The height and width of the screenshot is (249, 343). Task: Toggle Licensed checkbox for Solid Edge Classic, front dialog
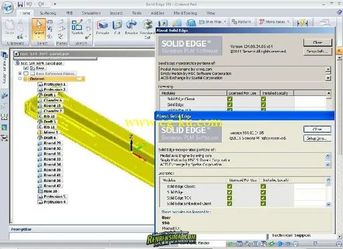pos(230,186)
